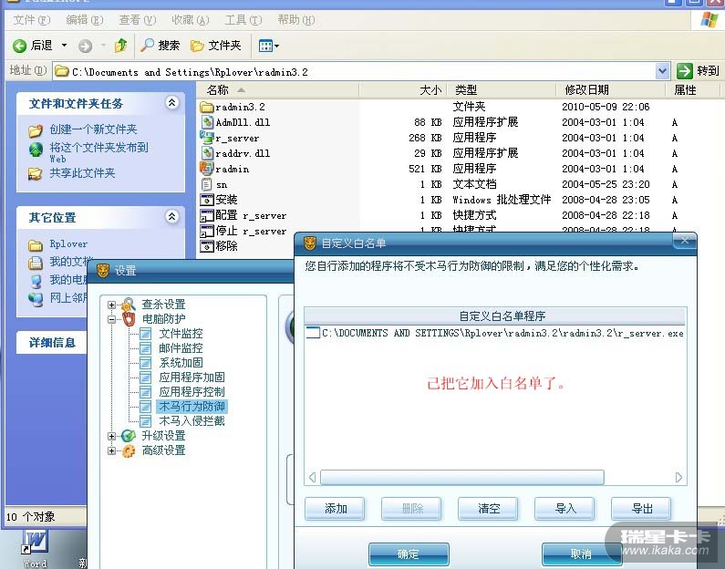Select 应用程序控制 in settings tree

[192, 392]
